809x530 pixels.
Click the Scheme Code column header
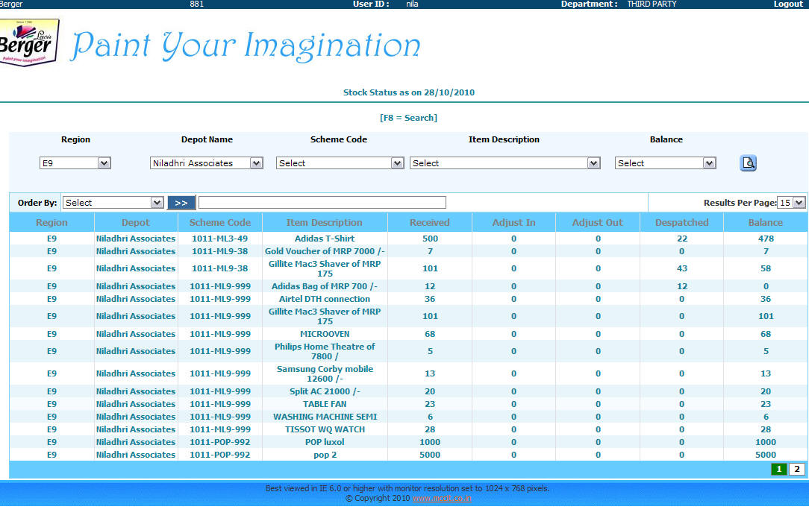coord(220,223)
